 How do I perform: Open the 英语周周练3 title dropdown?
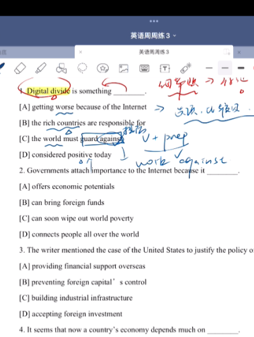tap(153, 36)
